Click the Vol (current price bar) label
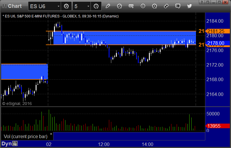The width and height of the screenshot is (231, 148). [x=26, y=137]
